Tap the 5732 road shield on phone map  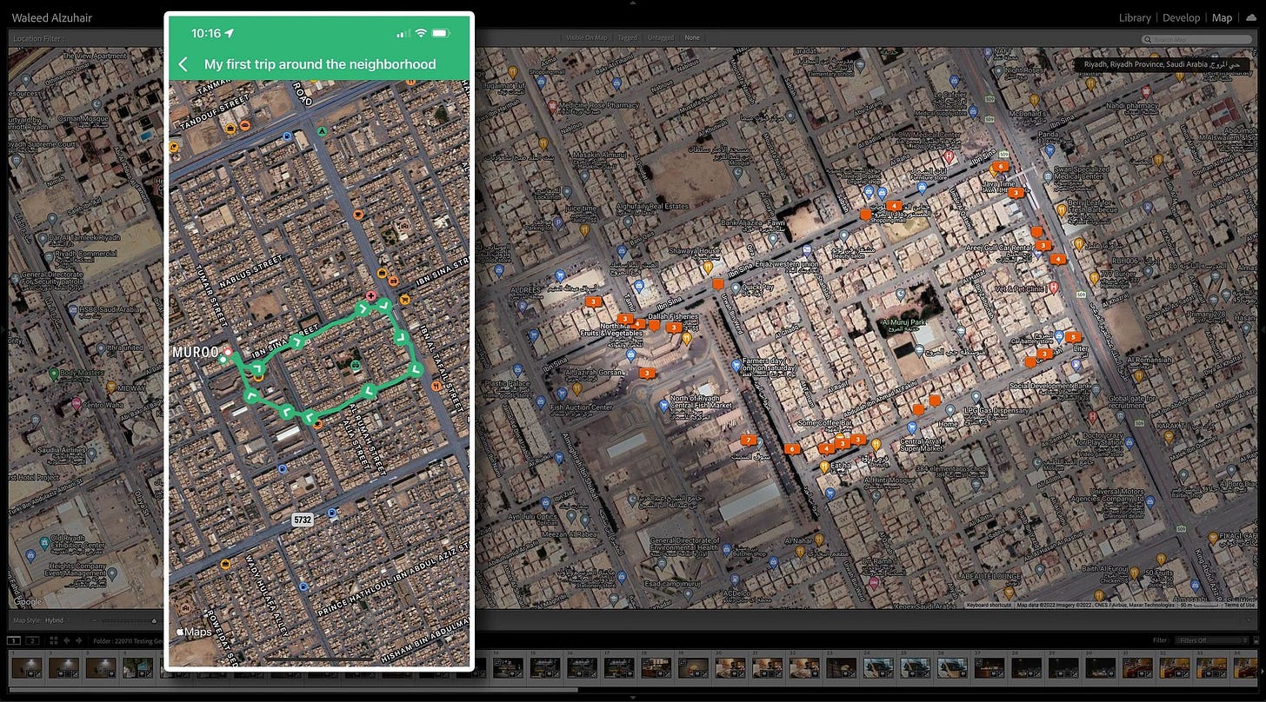coord(302,520)
